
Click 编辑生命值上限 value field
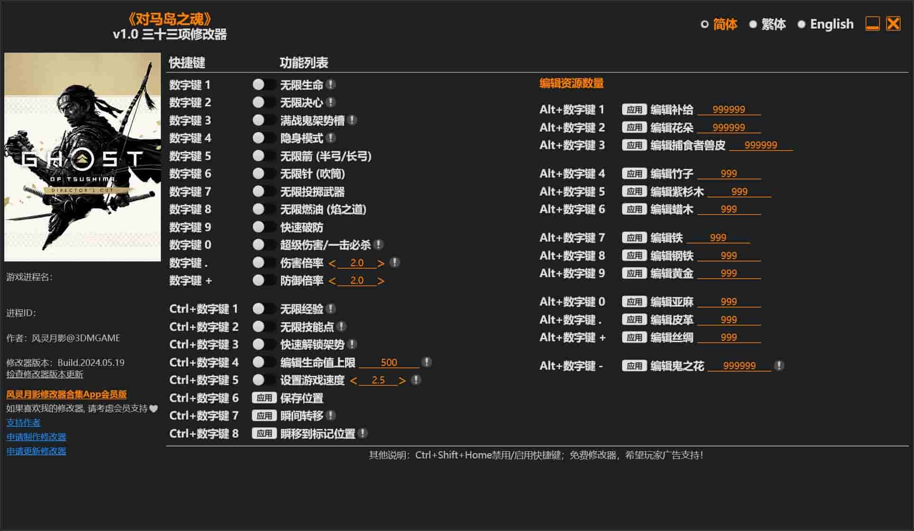pos(389,363)
